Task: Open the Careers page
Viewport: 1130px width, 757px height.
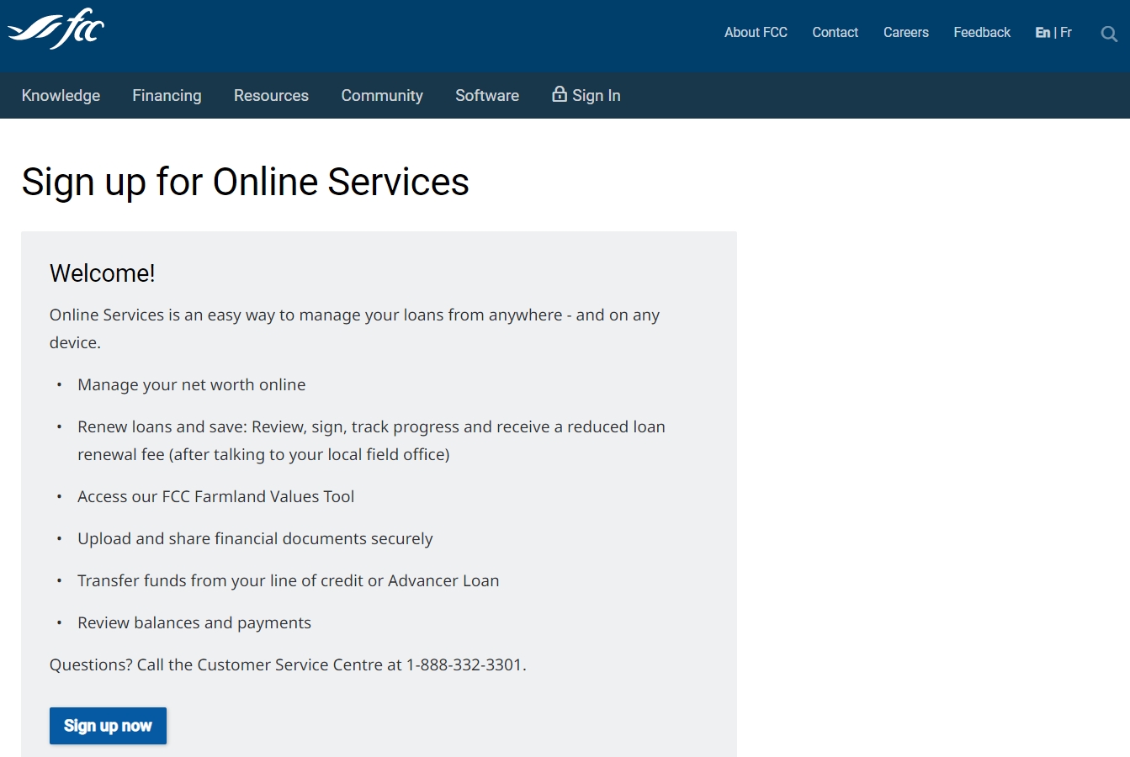Action: point(905,32)
